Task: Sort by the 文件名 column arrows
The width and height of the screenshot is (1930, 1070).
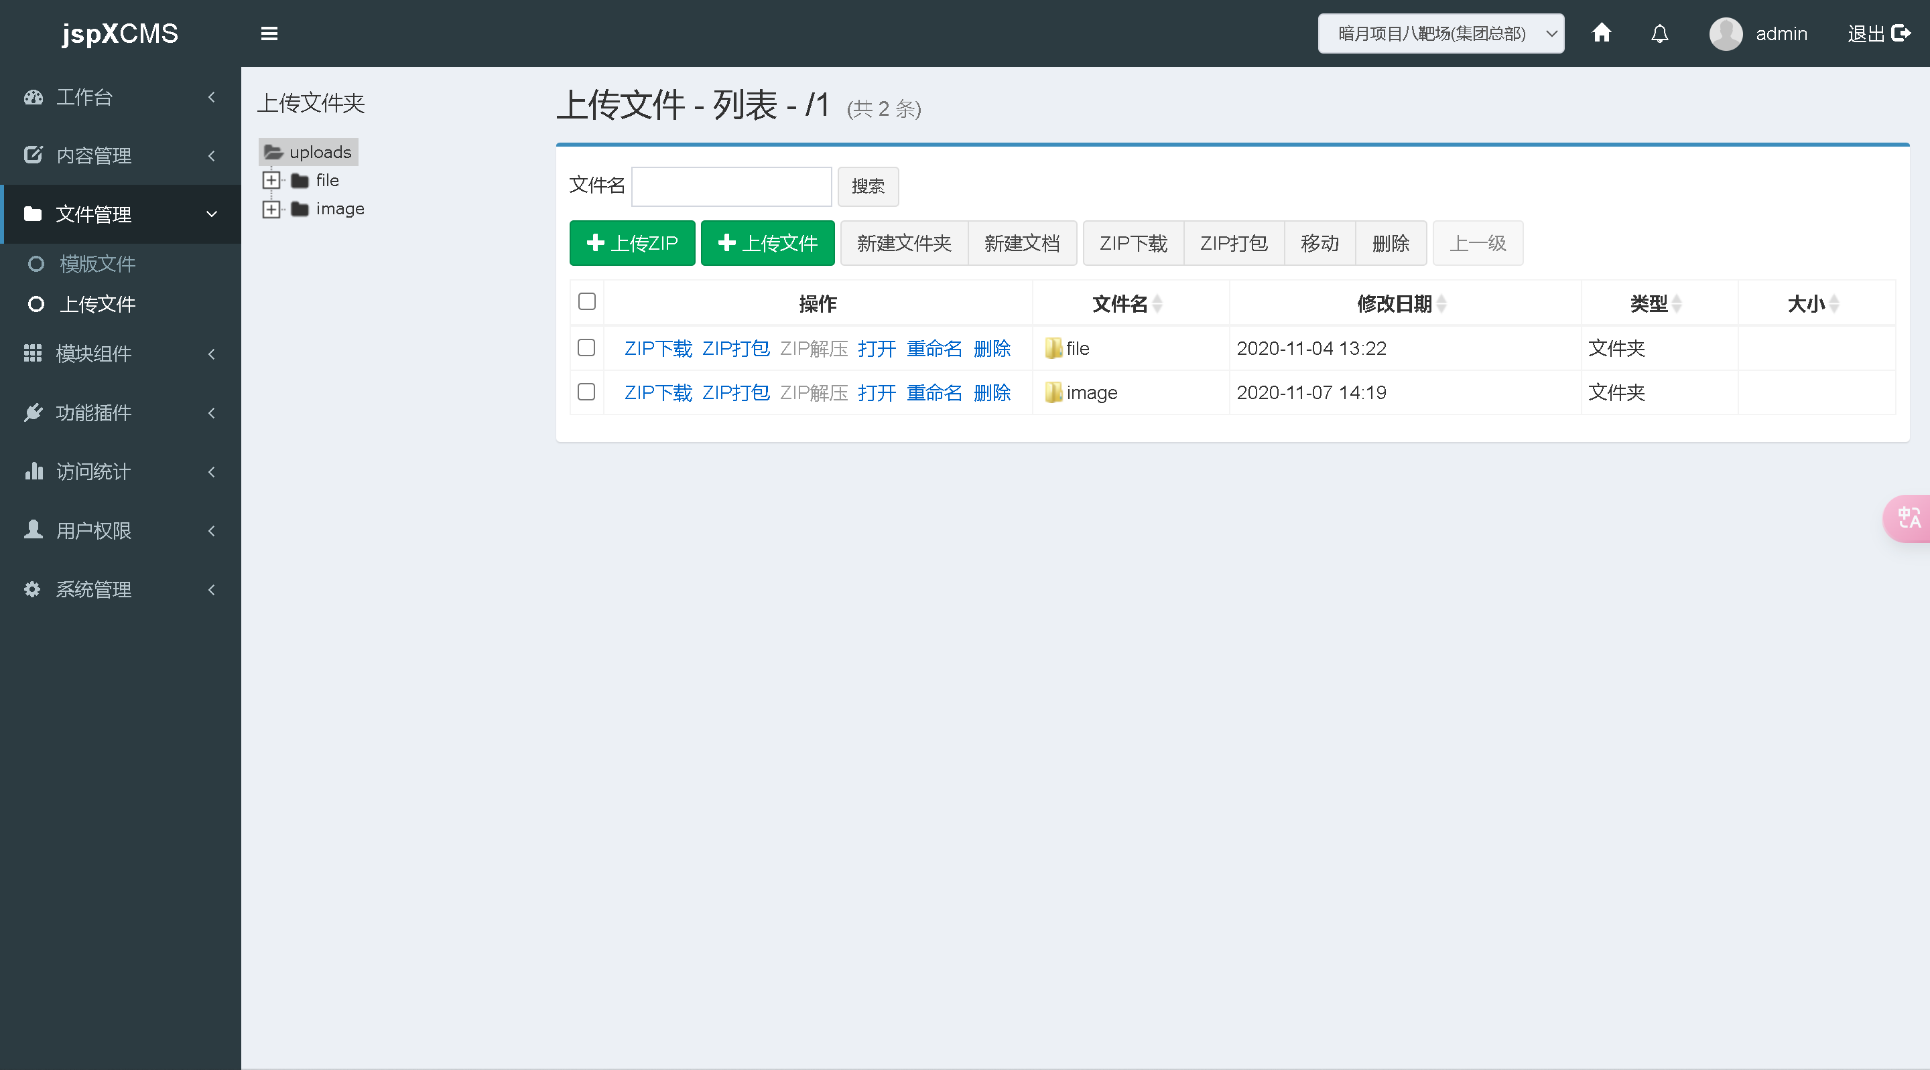Action: point(1157,304)
